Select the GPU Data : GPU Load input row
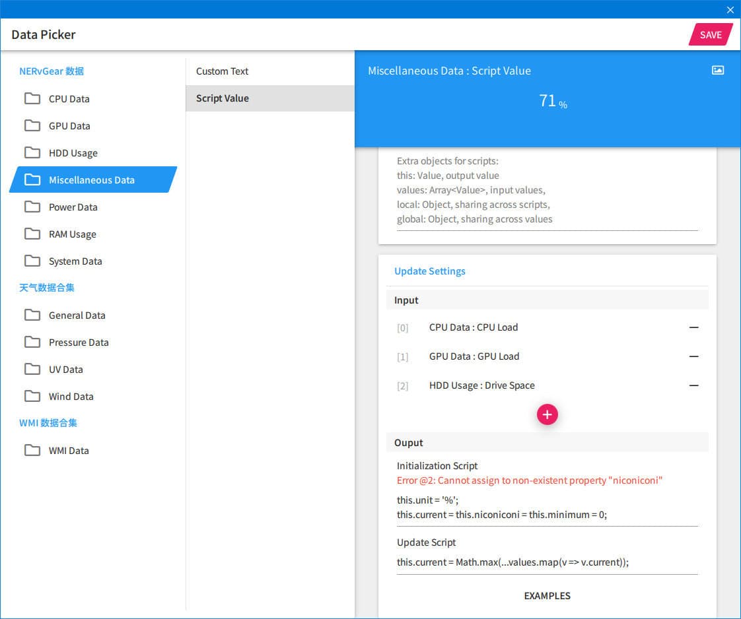 pyautogui.click(x=547, y=356)
